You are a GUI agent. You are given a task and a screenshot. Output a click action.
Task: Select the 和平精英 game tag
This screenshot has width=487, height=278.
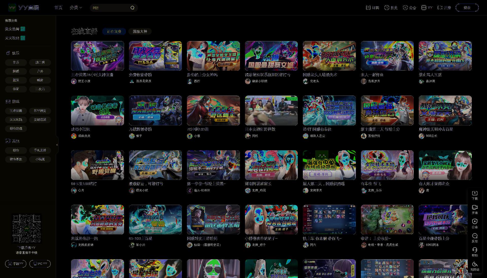pyautogui.click(x=40, y=111)
